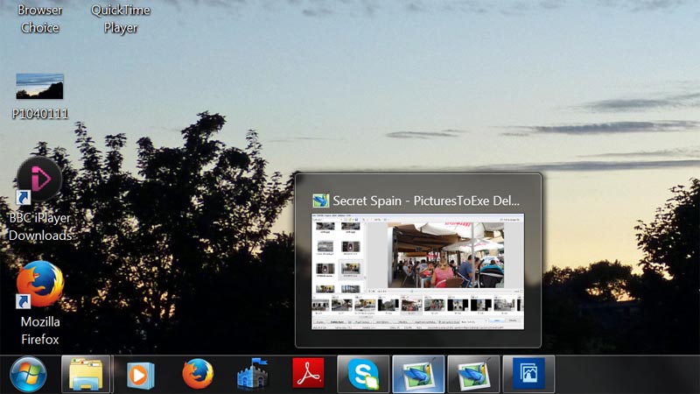Select the PicturesToExe taskbar button beside the photo viewer
Screen dimensions: 700x394
coord(473,375)
